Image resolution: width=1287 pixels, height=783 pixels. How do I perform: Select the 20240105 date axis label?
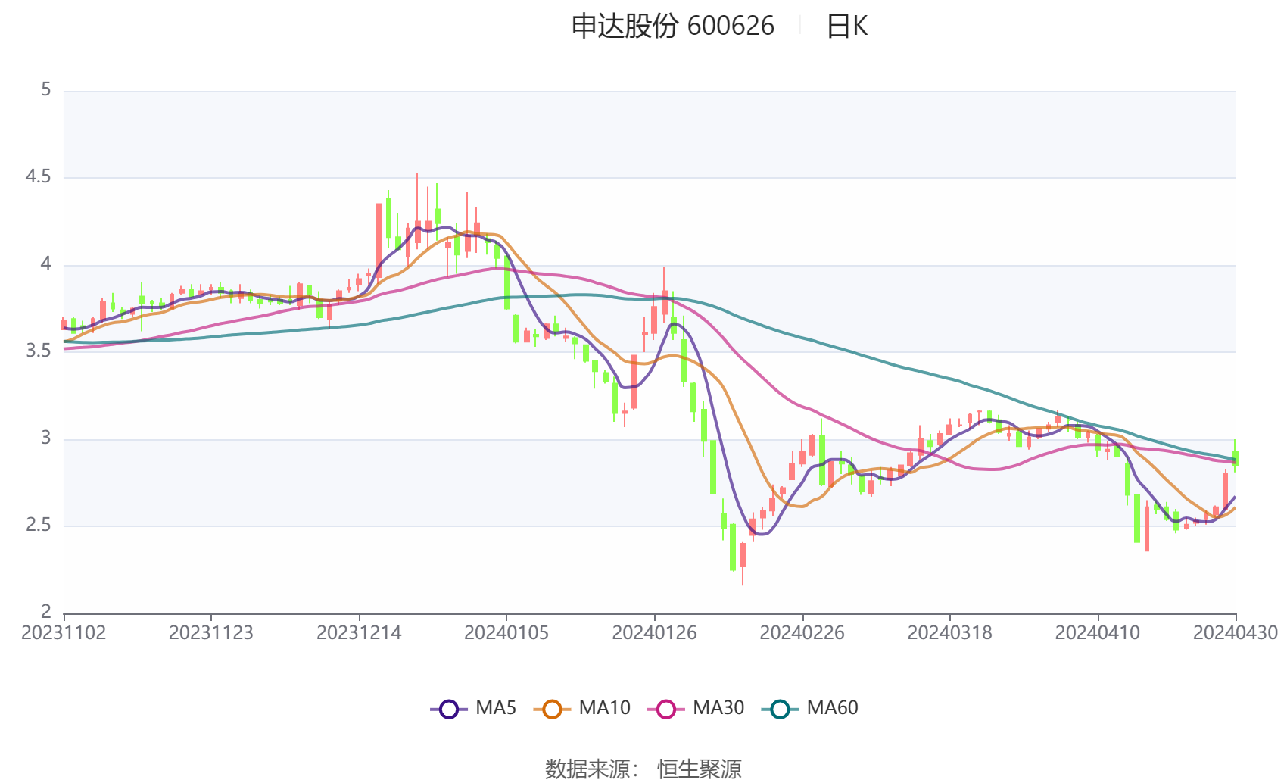(x=506, y=632)
